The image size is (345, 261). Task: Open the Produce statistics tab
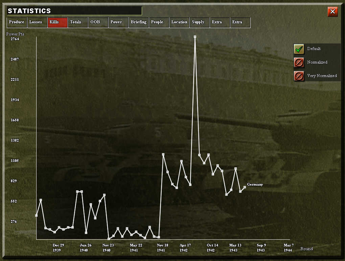click(x=17, y=22)
